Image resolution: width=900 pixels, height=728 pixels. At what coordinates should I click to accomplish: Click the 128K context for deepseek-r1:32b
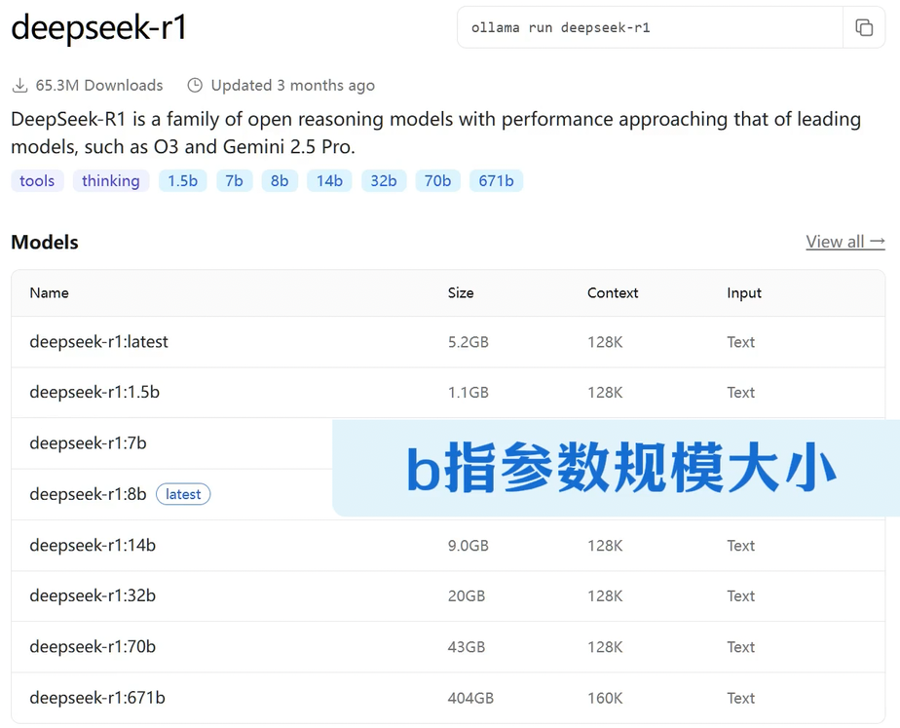(605, 596)
